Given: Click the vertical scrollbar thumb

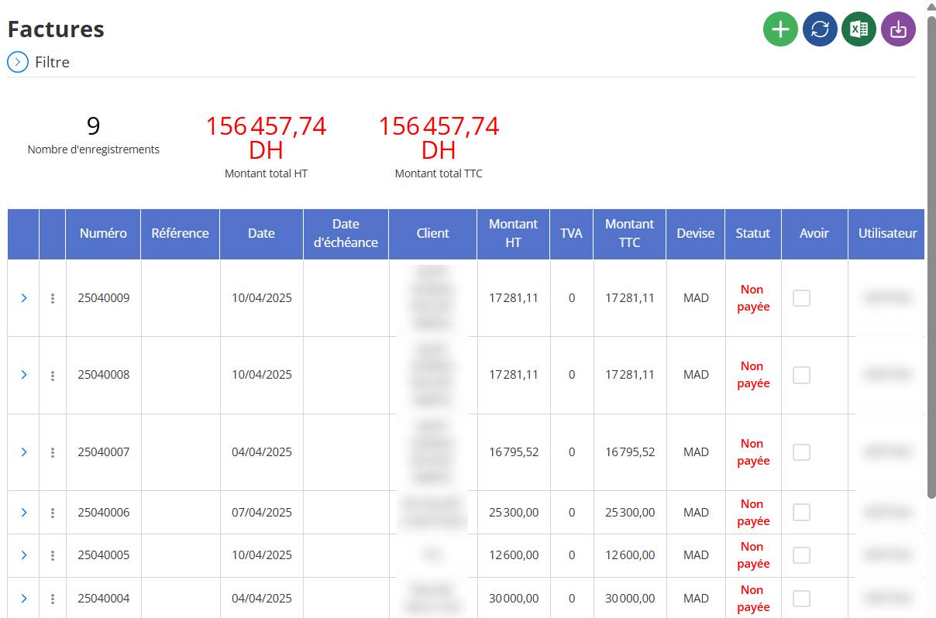Looking at the screenshot, I should coord(931,256).
